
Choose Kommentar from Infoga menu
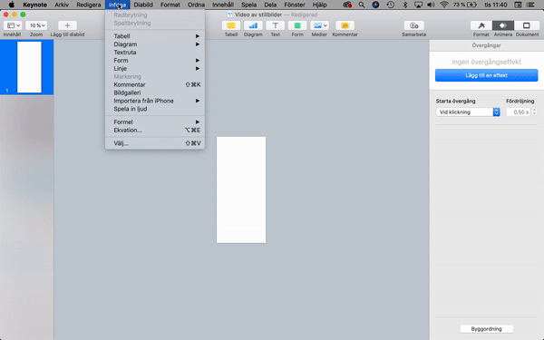coord(155,84)
